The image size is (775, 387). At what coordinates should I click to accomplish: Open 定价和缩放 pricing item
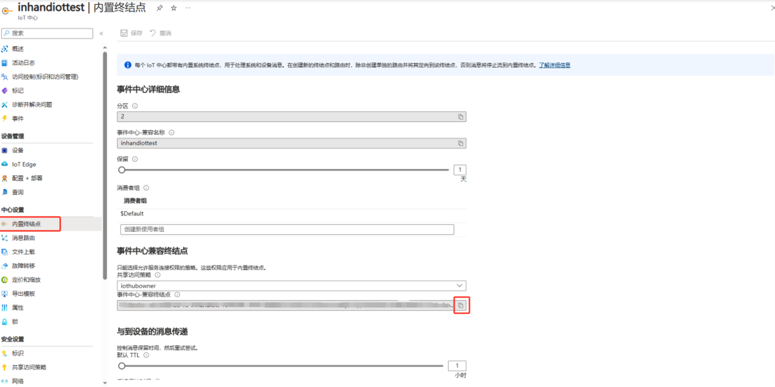(x=26, y=280)
